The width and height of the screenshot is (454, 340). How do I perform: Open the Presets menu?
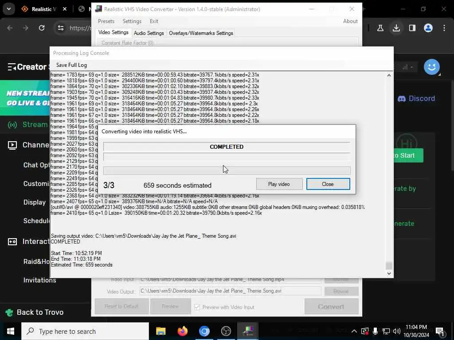click(x=106, y=21)
